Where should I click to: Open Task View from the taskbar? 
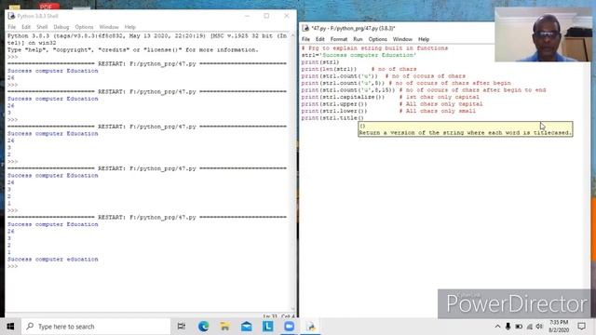[182, 327]
